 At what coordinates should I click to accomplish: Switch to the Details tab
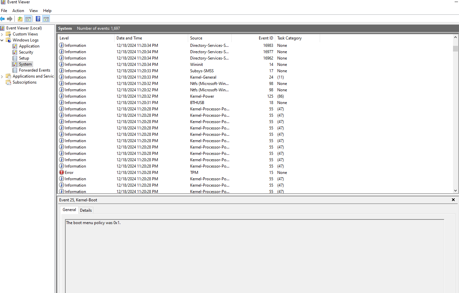(x=86, y=210)
